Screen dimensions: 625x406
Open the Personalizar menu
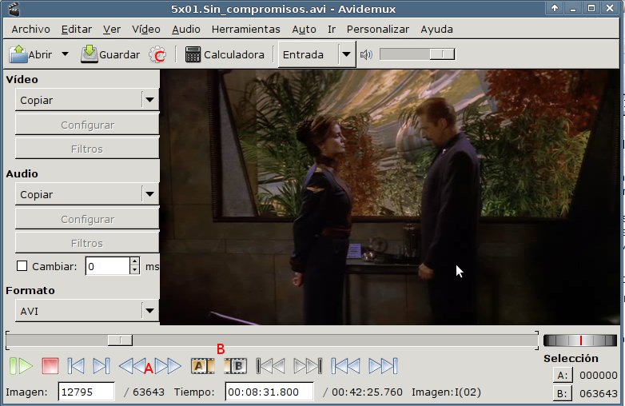point(378,30)
